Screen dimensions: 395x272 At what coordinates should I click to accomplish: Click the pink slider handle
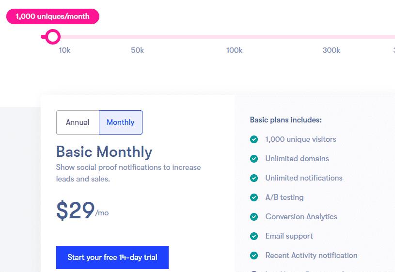53,37
